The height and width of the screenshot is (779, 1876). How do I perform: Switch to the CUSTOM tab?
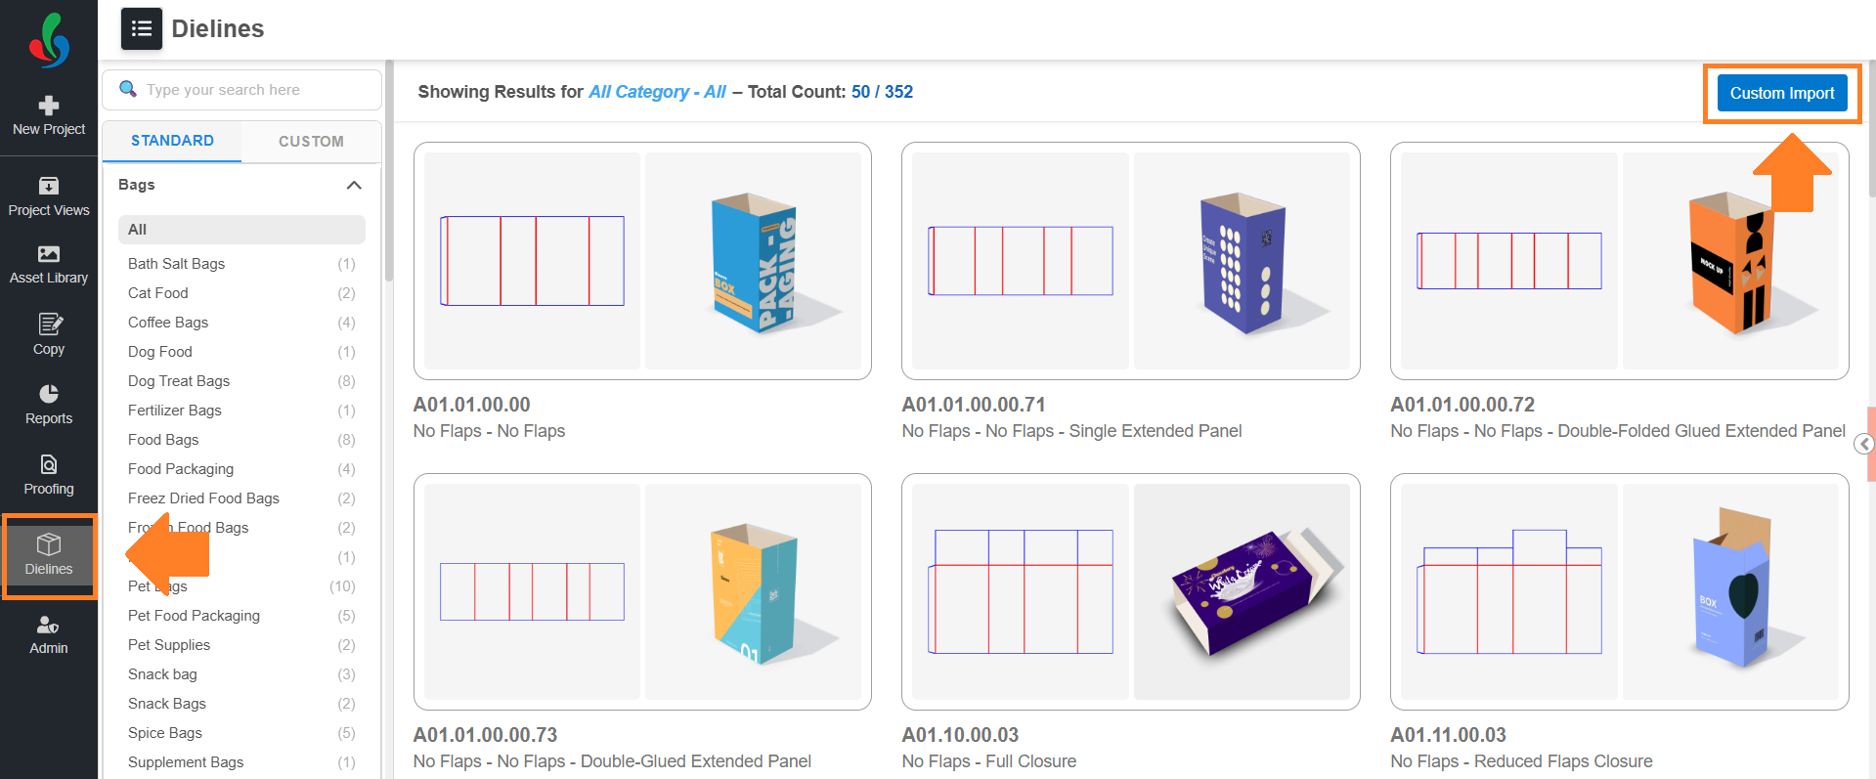click(x=311, y=142)
